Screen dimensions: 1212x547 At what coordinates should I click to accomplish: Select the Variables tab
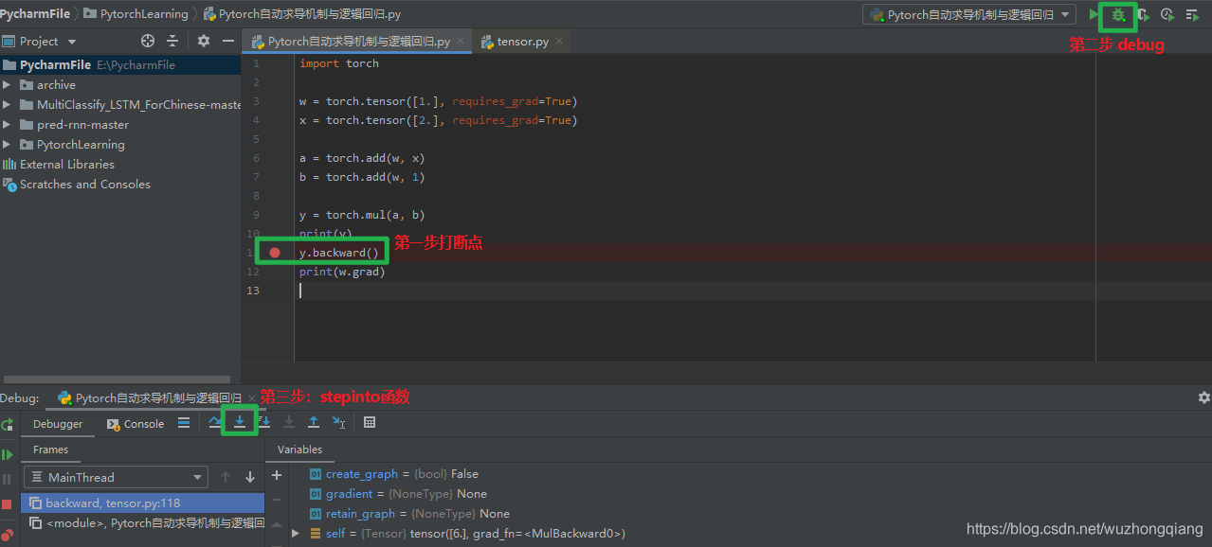300,450
